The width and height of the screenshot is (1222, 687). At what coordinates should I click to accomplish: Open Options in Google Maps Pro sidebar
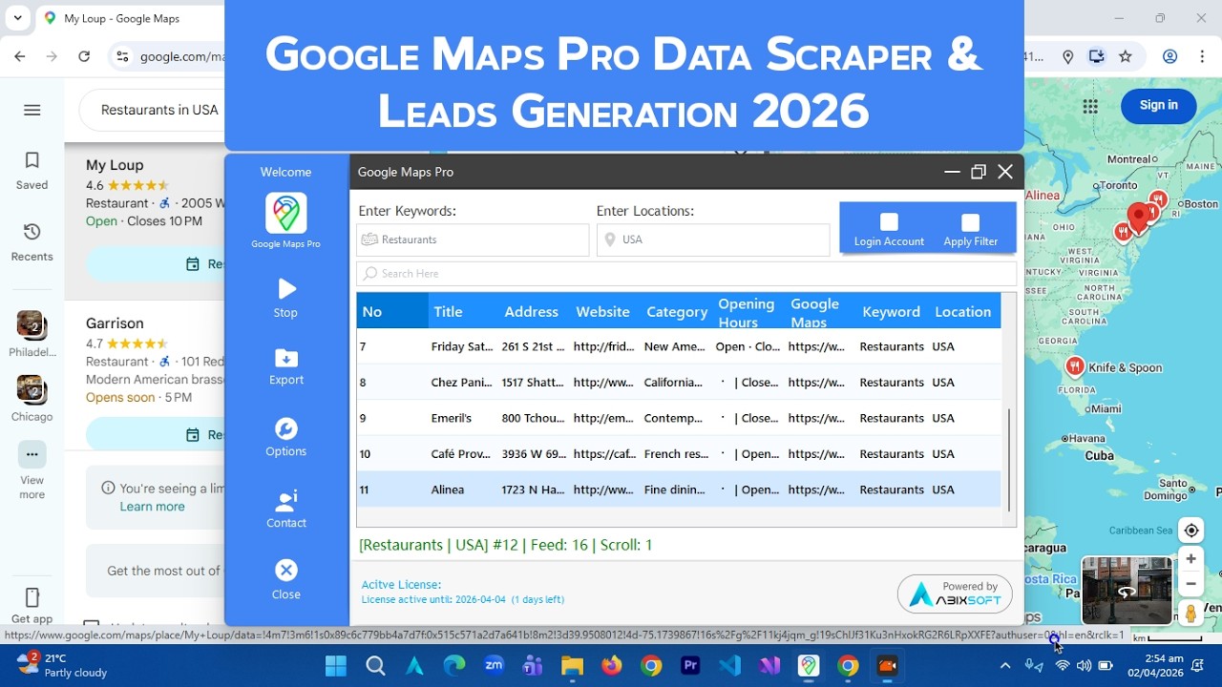tap(285, 438)
